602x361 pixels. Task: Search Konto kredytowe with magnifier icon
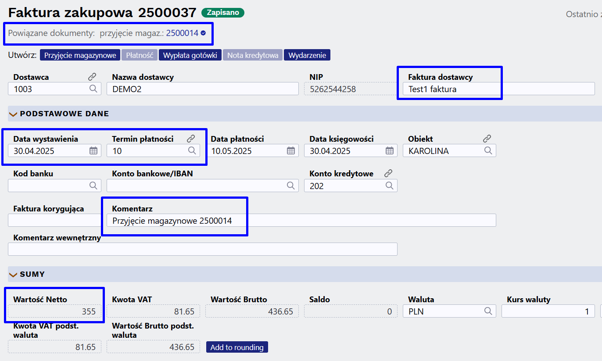point(390,186)
